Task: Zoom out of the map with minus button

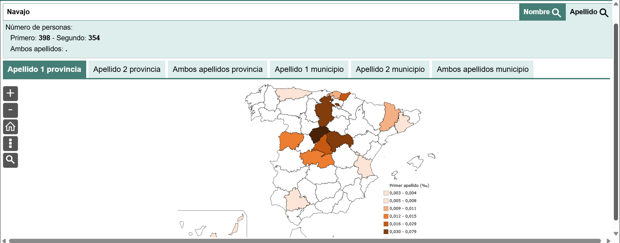Action: [10, 110]
